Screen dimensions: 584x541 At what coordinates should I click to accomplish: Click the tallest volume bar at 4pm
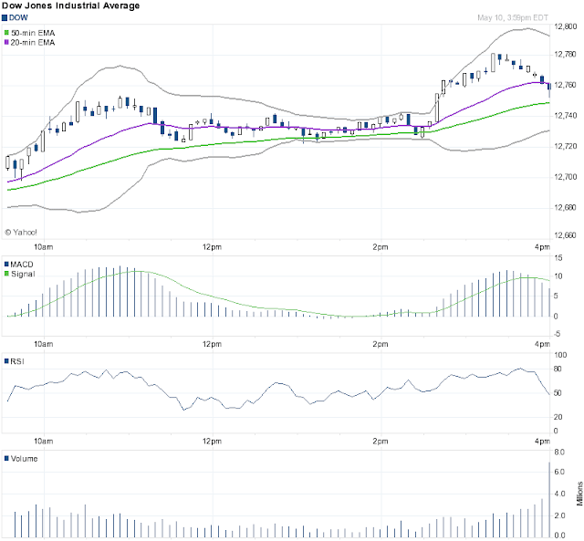pyautogui.click(x=549, y=500)
